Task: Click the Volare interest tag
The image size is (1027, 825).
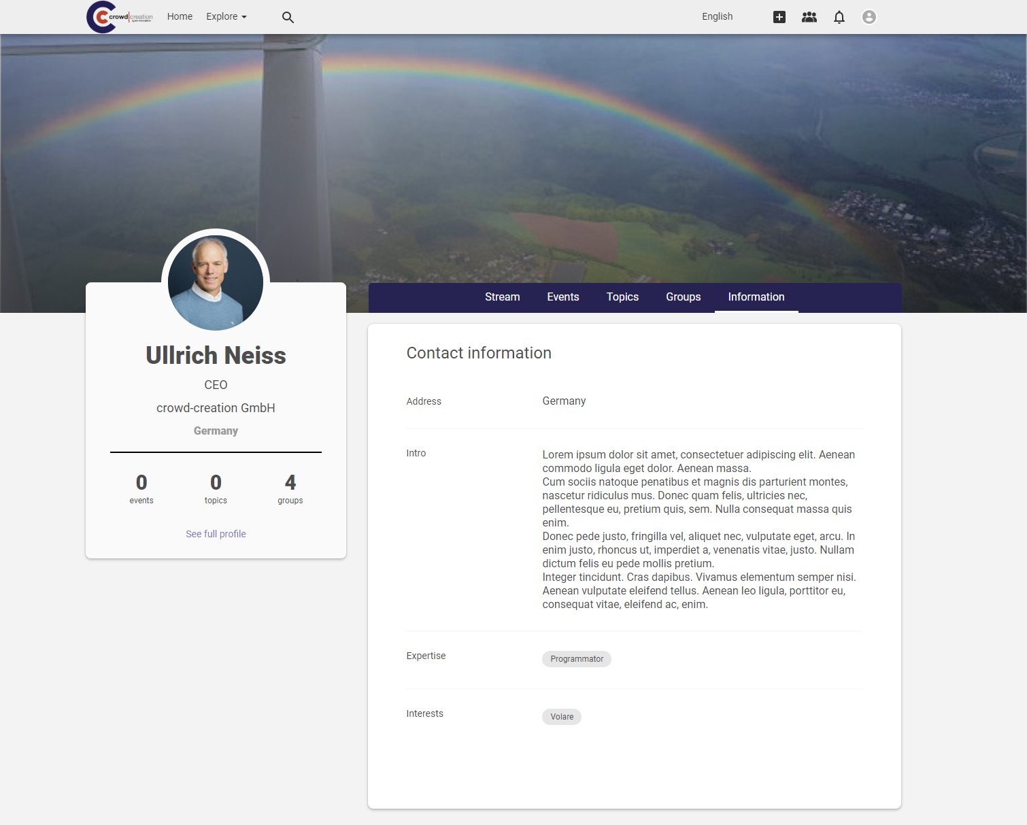Action: pyautogui.click(x=562, y=717)
